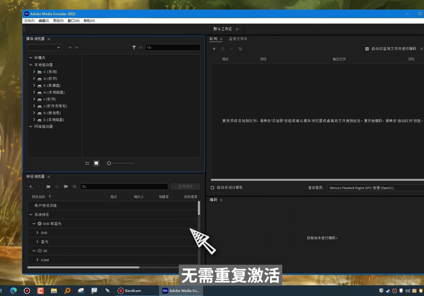Image resolution: width=424 pixels, height=296 pixels.
Task: Click the 帧速率 column header
Action: 164,197
